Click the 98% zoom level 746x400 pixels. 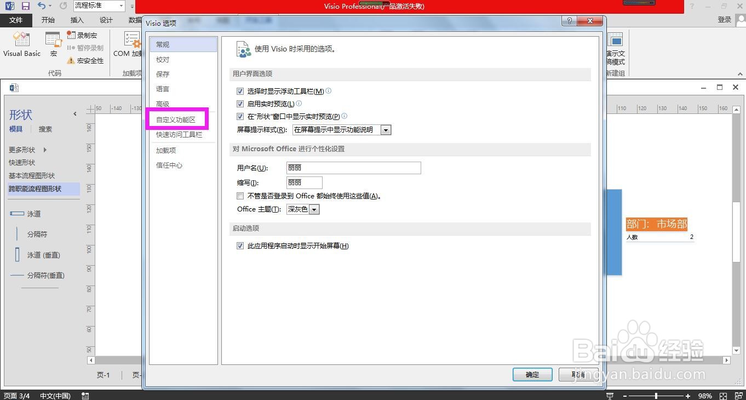(705, 396)
